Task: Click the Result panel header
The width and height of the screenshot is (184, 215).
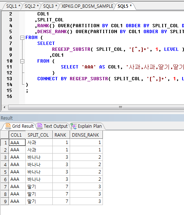Action: tap(92, 118)
